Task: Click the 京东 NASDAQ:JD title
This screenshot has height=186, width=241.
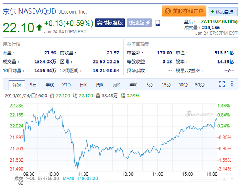Action: 30,11
